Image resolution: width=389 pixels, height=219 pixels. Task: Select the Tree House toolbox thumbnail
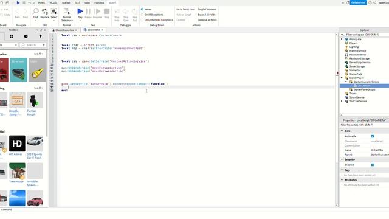(17, 171)
